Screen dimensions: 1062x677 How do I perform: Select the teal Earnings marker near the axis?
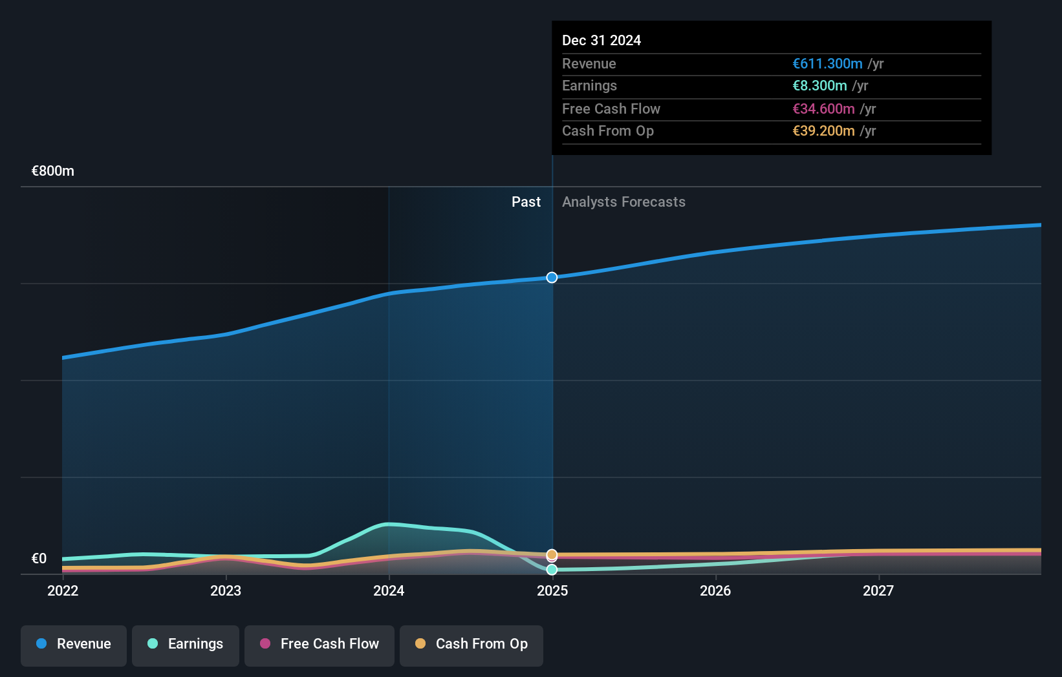552,569
